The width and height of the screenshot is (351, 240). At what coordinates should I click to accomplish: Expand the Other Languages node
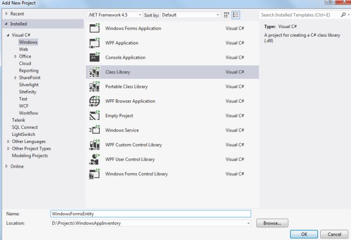point(8,141)
